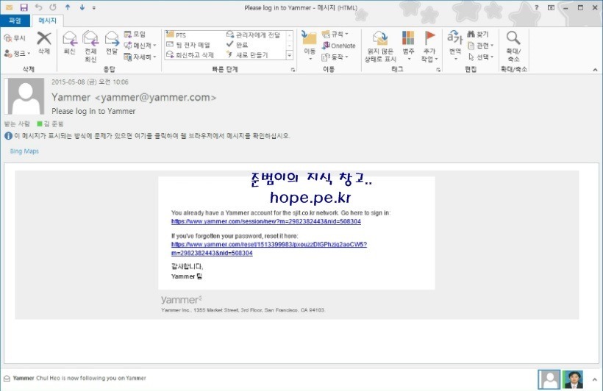Reply with a meeting using 모임

135,35
